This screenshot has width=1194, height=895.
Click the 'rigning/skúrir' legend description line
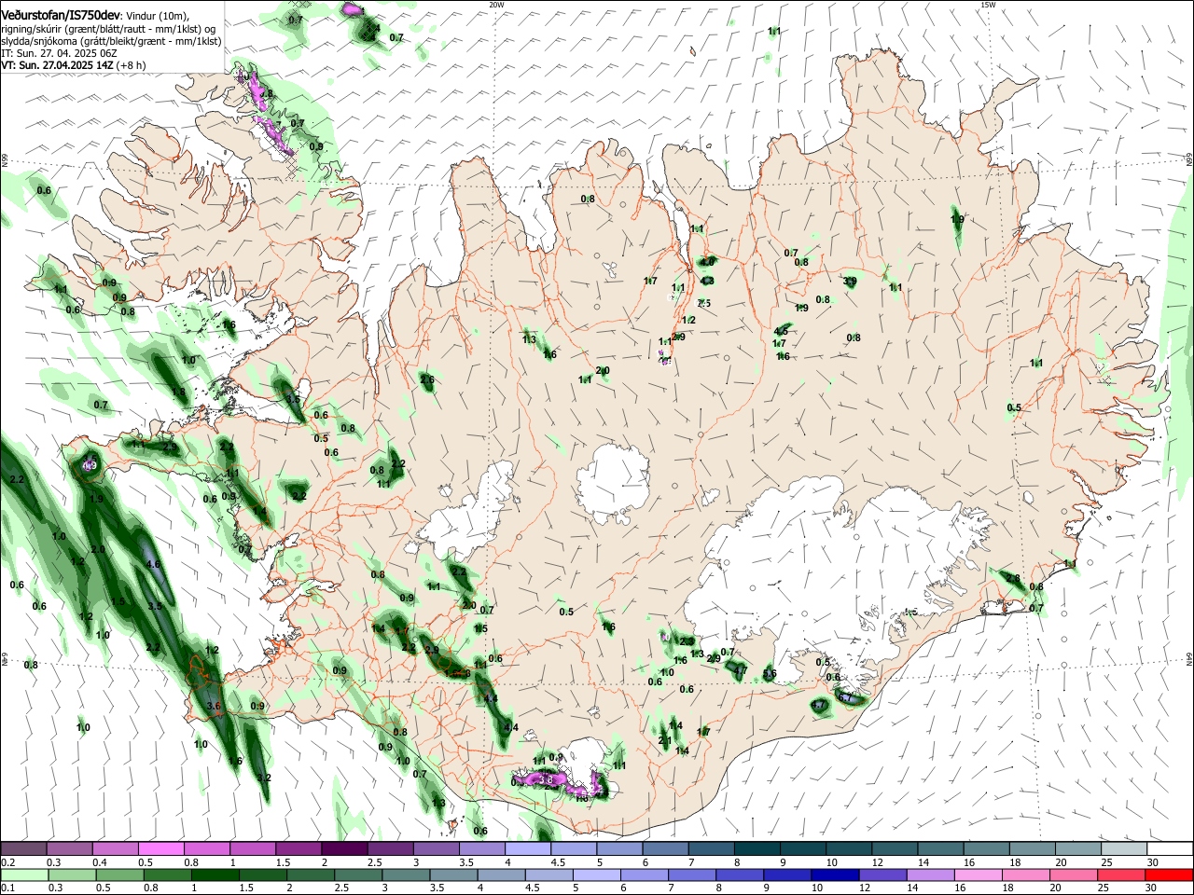(x=108, y=29)
